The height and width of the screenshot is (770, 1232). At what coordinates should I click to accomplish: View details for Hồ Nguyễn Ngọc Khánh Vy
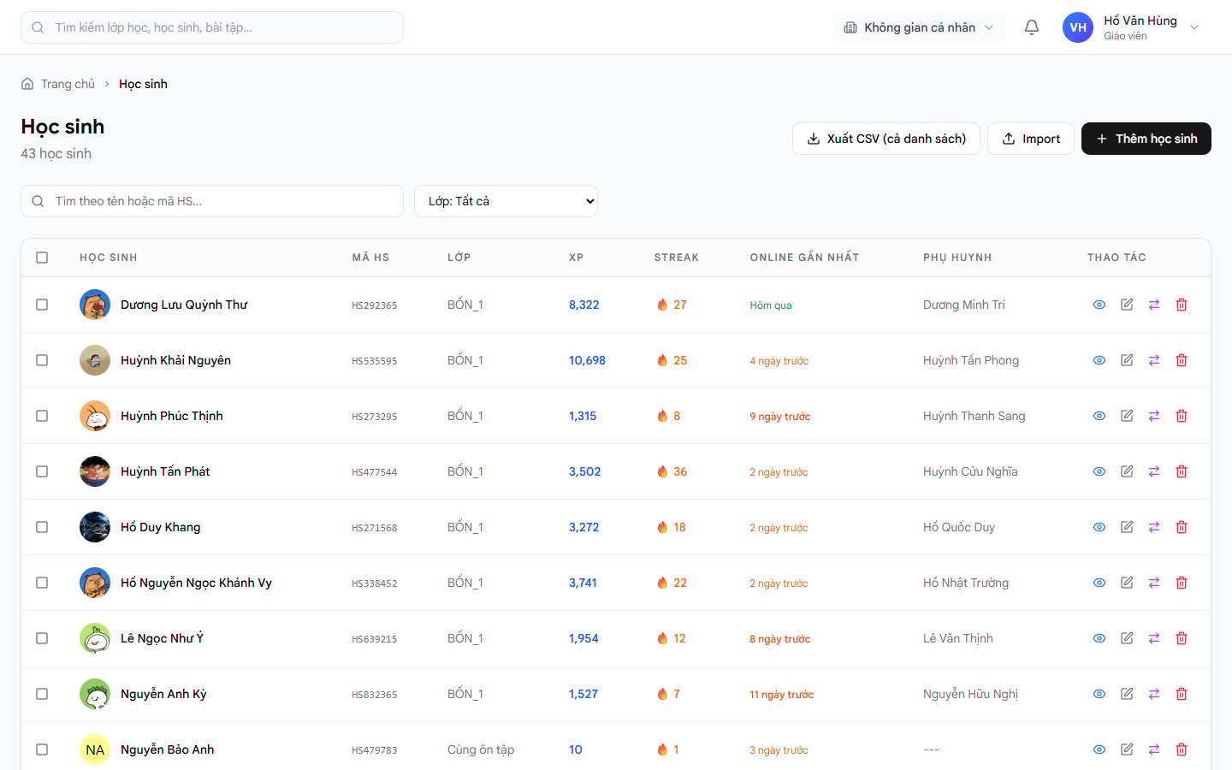click(x=1099, y=583)
